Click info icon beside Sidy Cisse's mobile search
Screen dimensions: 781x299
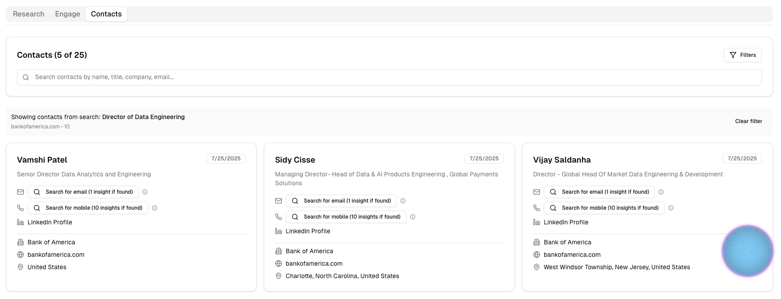413,217
